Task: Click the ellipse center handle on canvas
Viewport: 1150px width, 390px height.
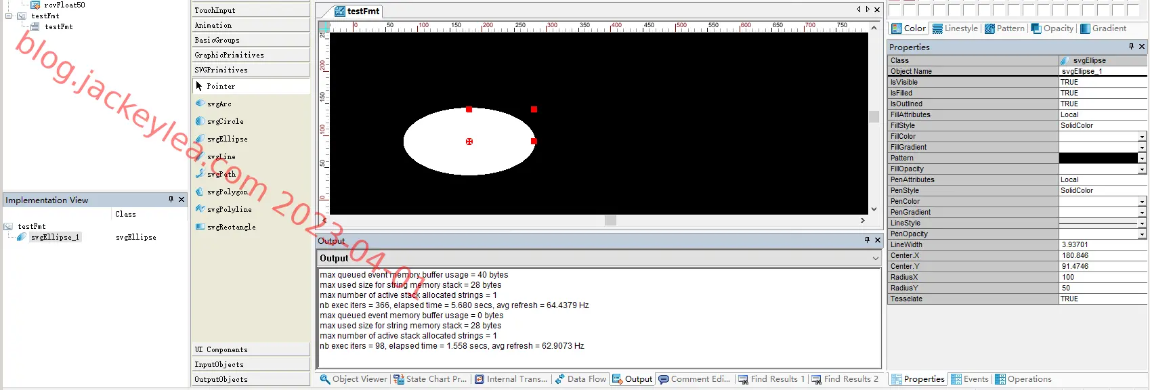Action: coord(469,142)
